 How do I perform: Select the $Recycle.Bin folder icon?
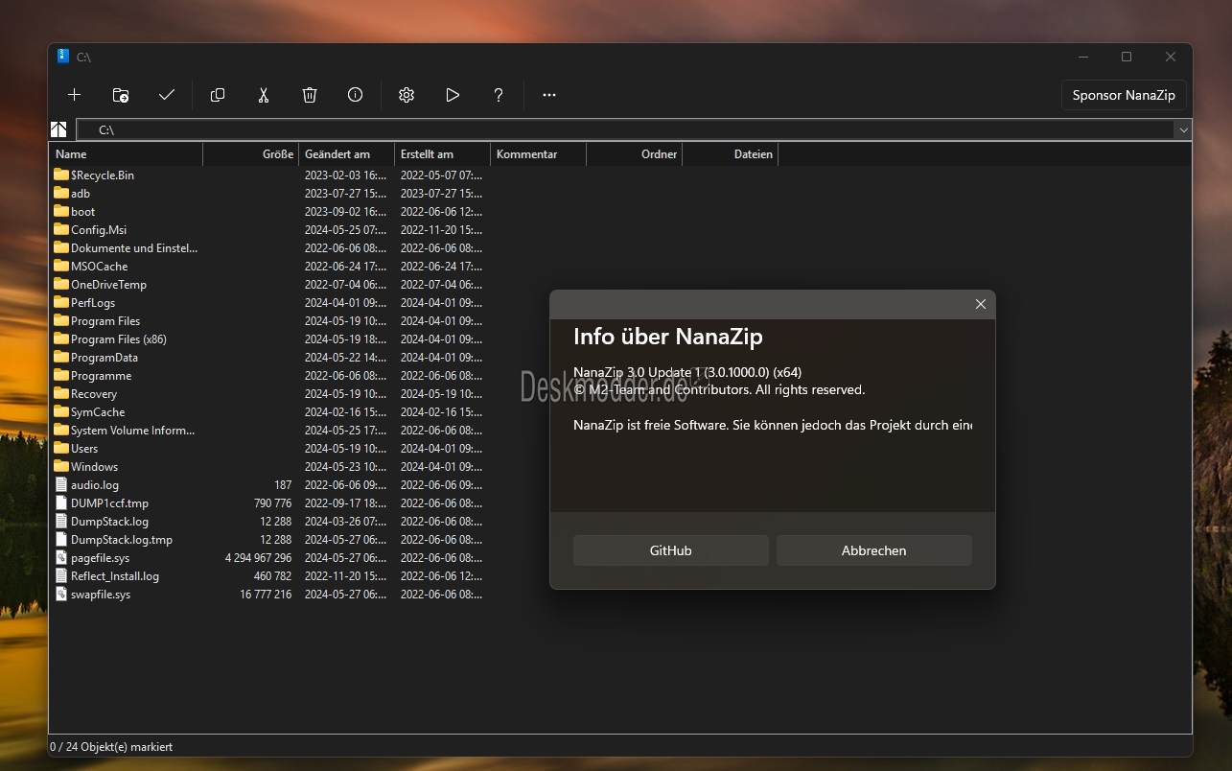click(61, 175)
